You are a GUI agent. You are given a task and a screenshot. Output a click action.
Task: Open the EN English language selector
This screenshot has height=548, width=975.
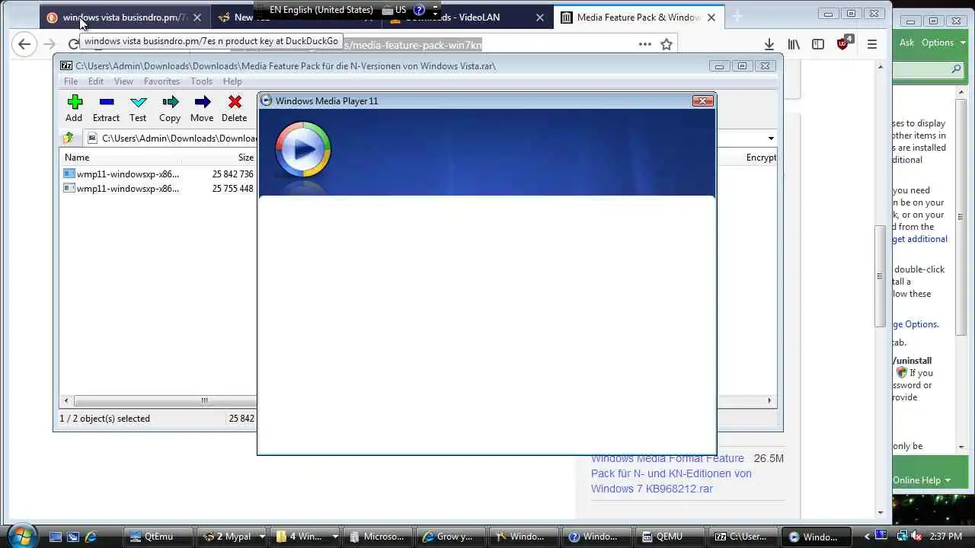click(x=321, y=10)
